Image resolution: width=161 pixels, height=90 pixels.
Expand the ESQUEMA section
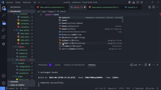click(21, 82)
